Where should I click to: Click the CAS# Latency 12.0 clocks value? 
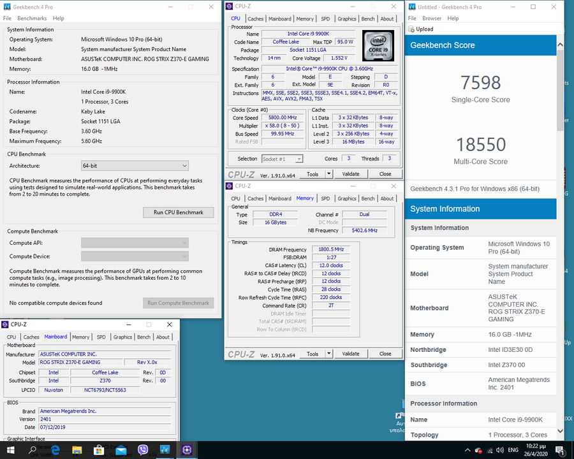pos(331,265)
